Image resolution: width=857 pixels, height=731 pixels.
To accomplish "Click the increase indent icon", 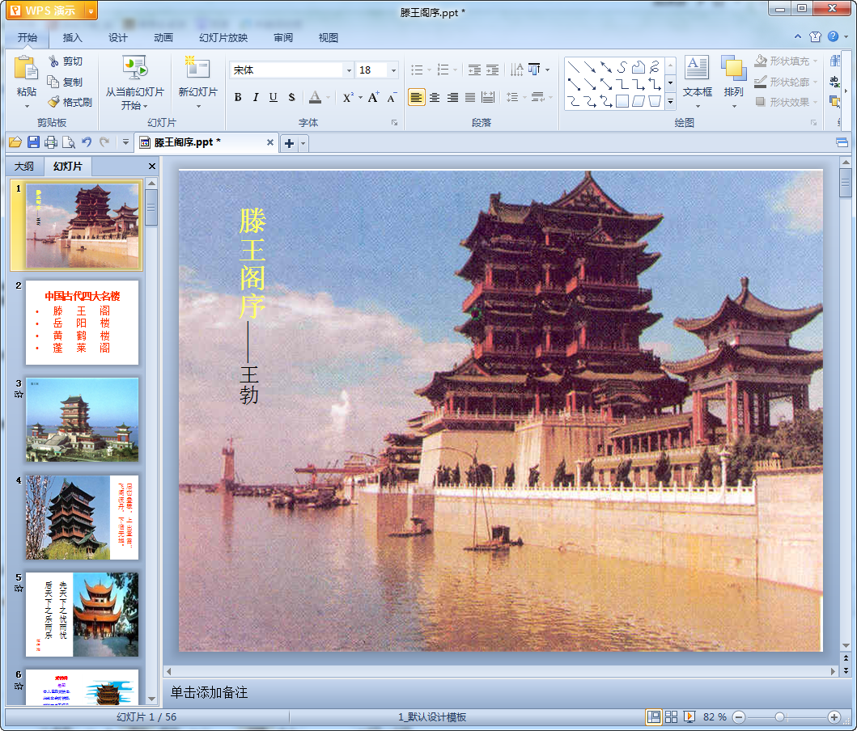I will (x=493, y=70).
